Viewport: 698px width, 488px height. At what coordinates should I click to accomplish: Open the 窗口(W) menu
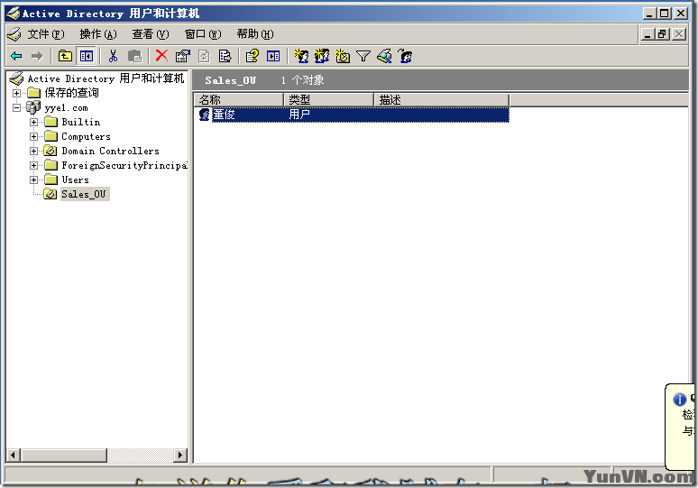203,34
